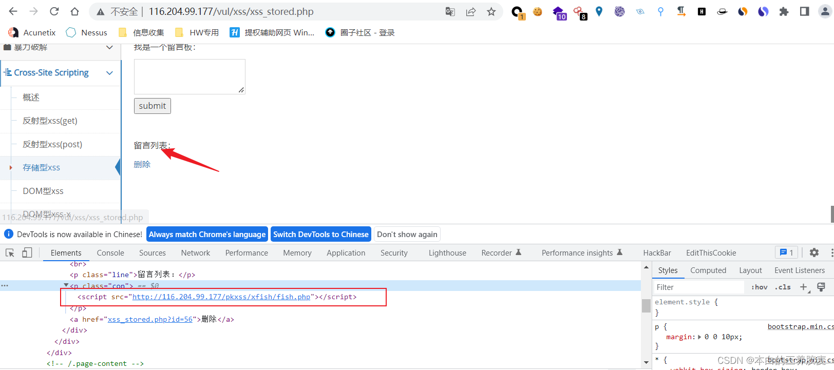Image resolution: width=834 pixels, height=370 pixels.
Task: Click the styles Filter input
Action: pyautogui.click(x=698, y=287)
